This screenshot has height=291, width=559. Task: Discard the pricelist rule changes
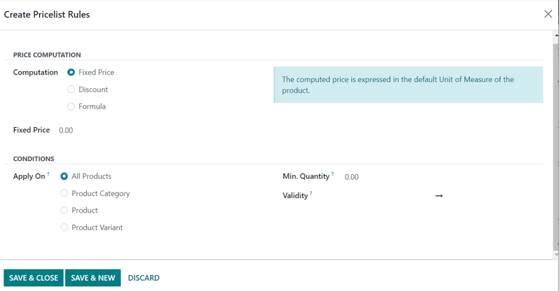pyautogui.click(x=144, y=278)
